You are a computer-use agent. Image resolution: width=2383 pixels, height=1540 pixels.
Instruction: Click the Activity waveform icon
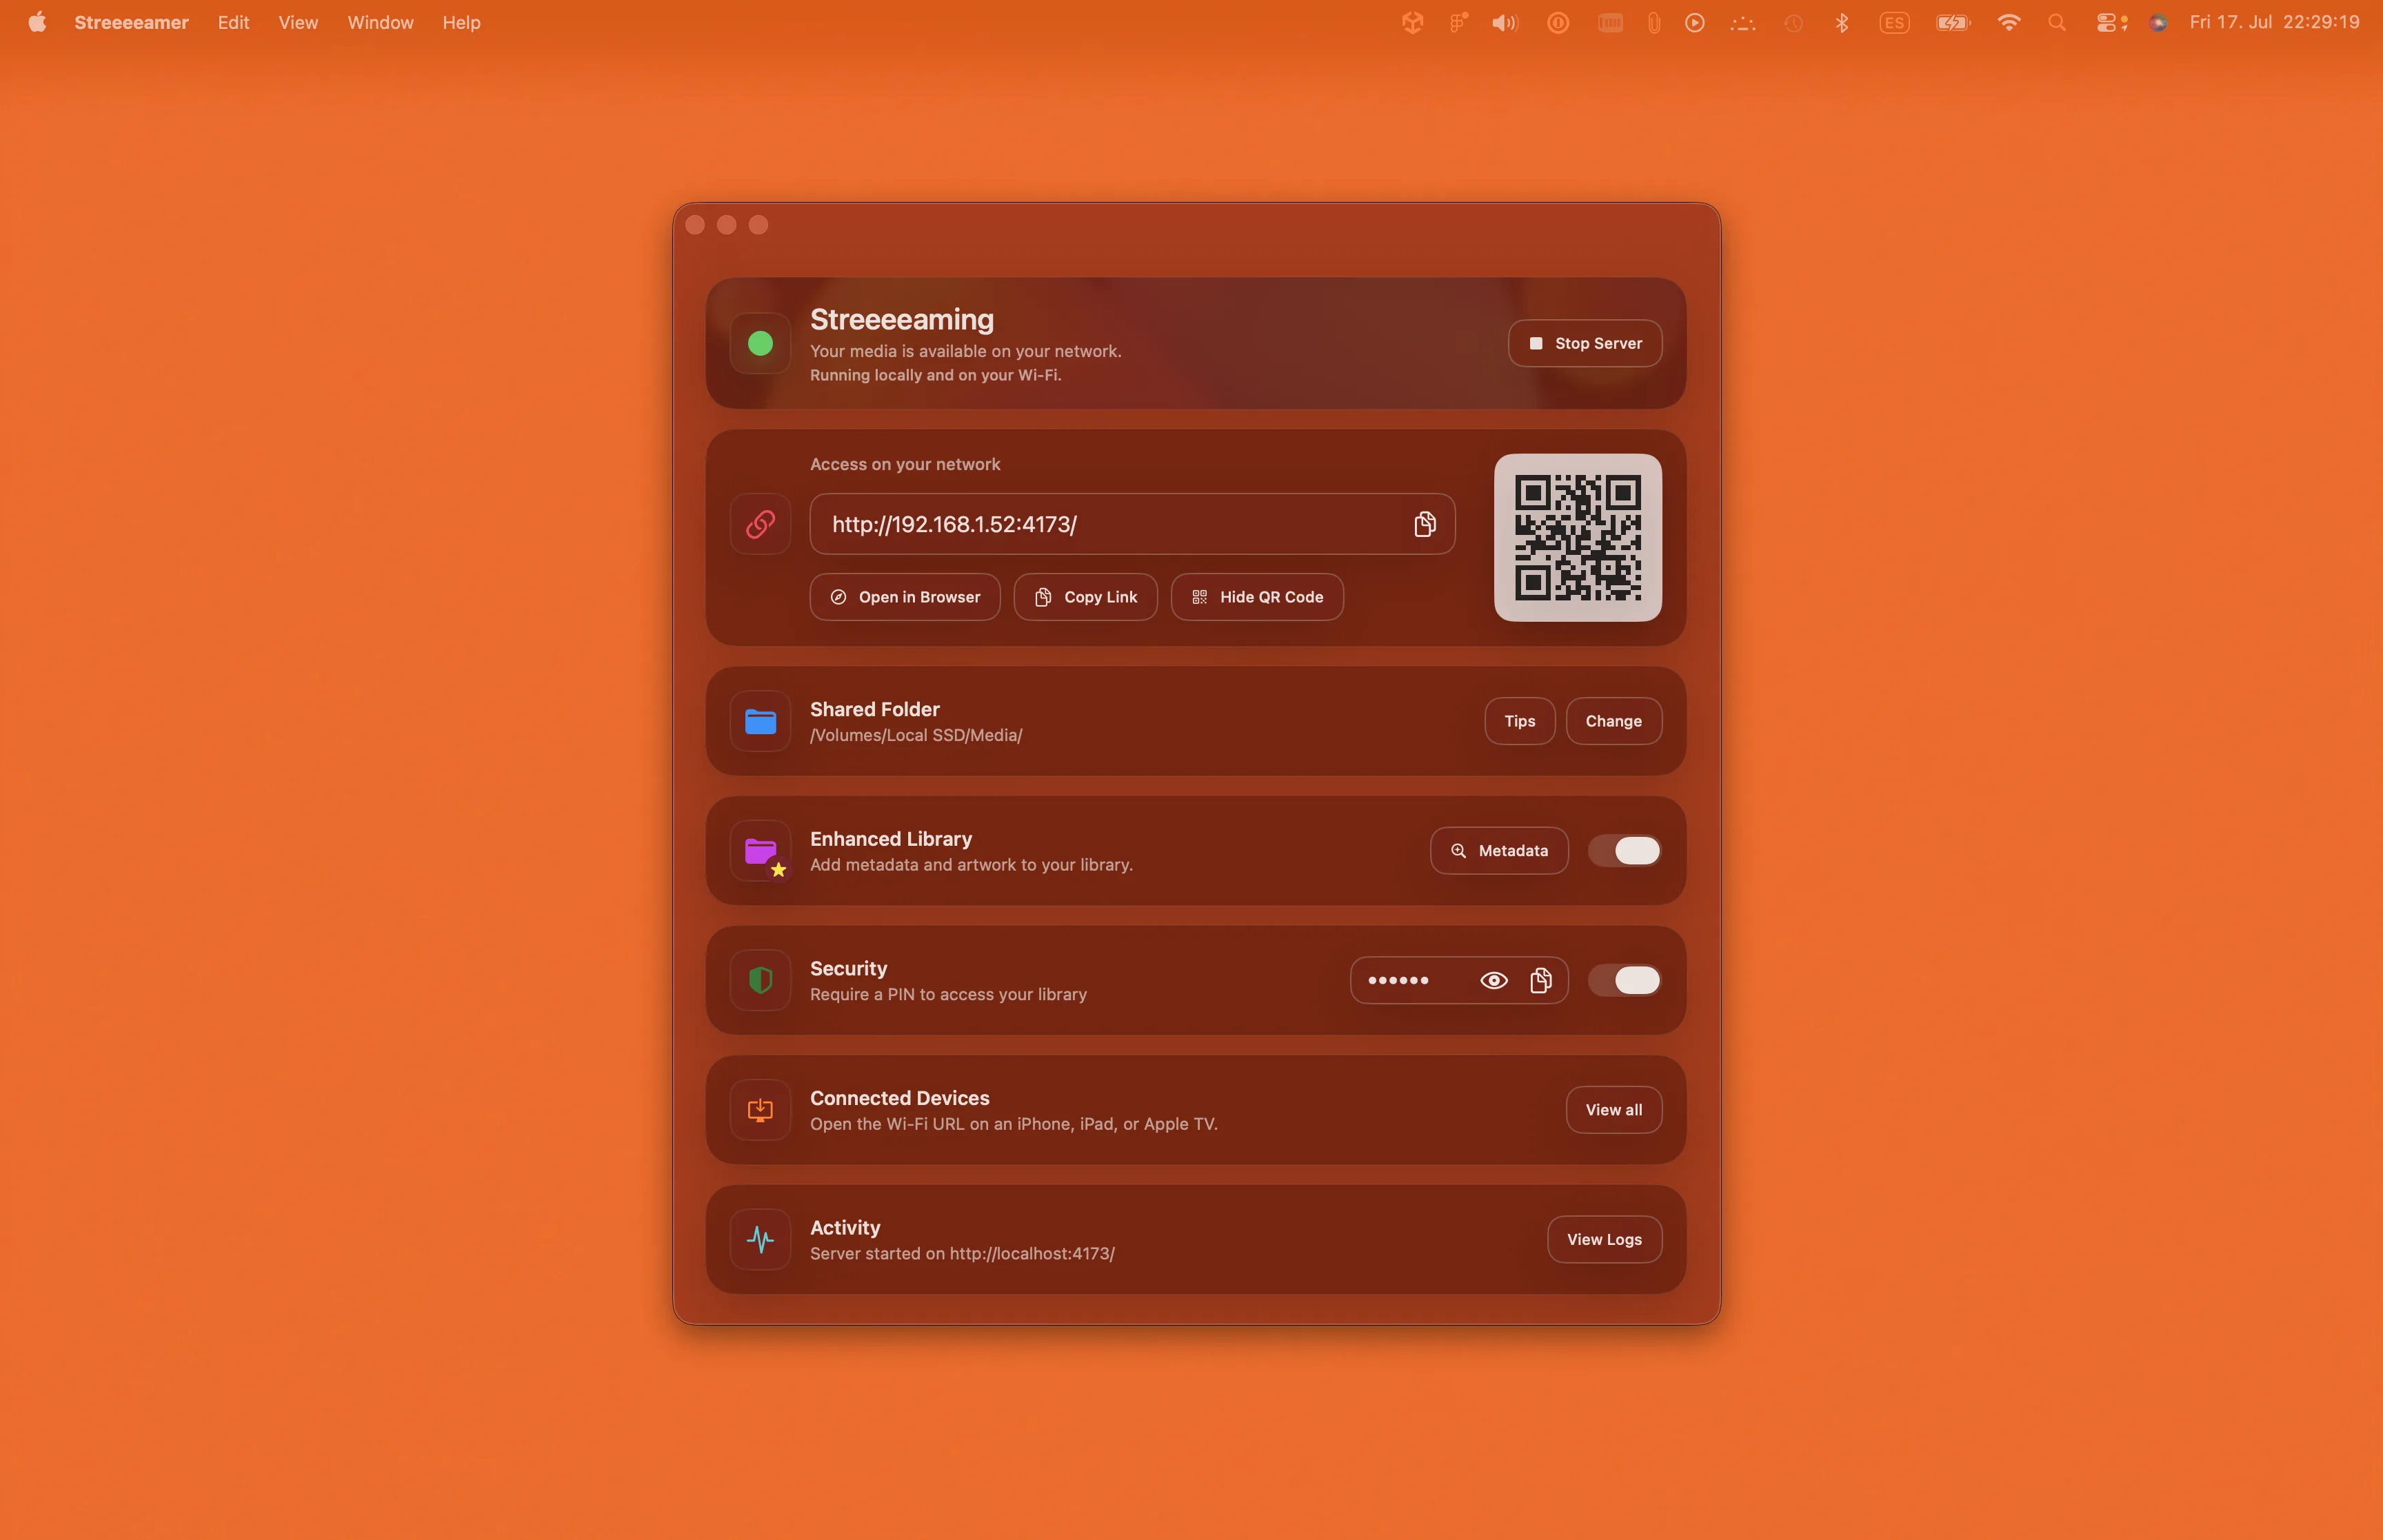pyautogui.click(x=760, y=1240)
